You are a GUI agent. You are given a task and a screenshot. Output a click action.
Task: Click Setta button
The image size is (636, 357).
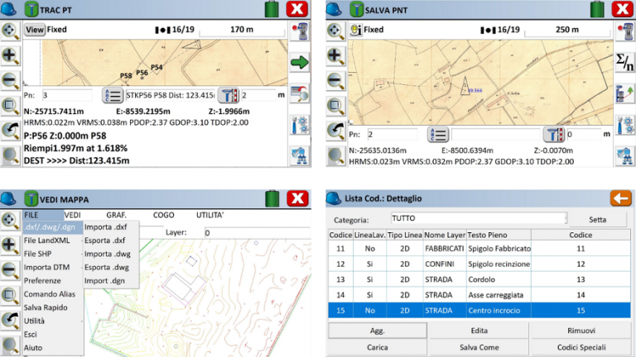point(597,219)
